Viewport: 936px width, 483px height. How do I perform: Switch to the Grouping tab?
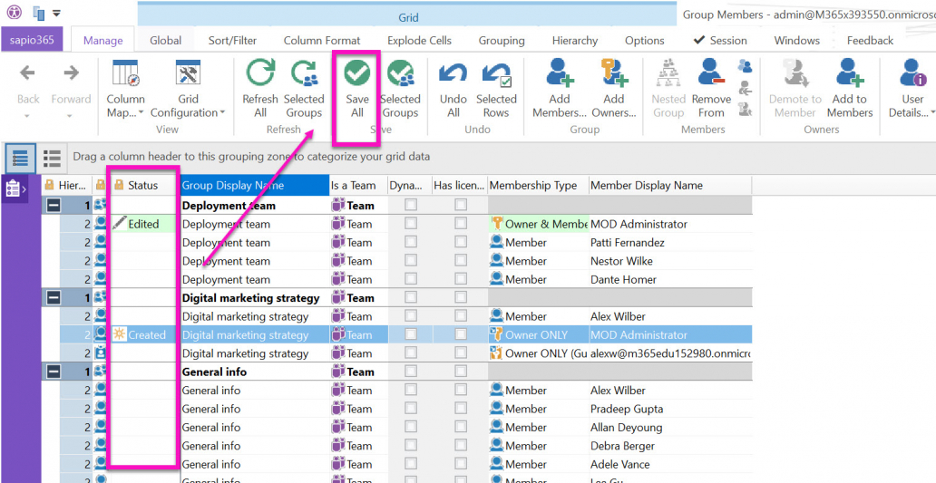(502, 41)
